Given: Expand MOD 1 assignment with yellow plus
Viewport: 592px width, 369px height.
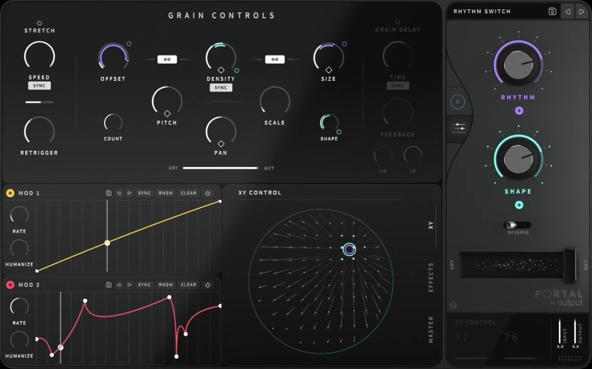Looking at the screenshot, I should [x=10, y=193].
